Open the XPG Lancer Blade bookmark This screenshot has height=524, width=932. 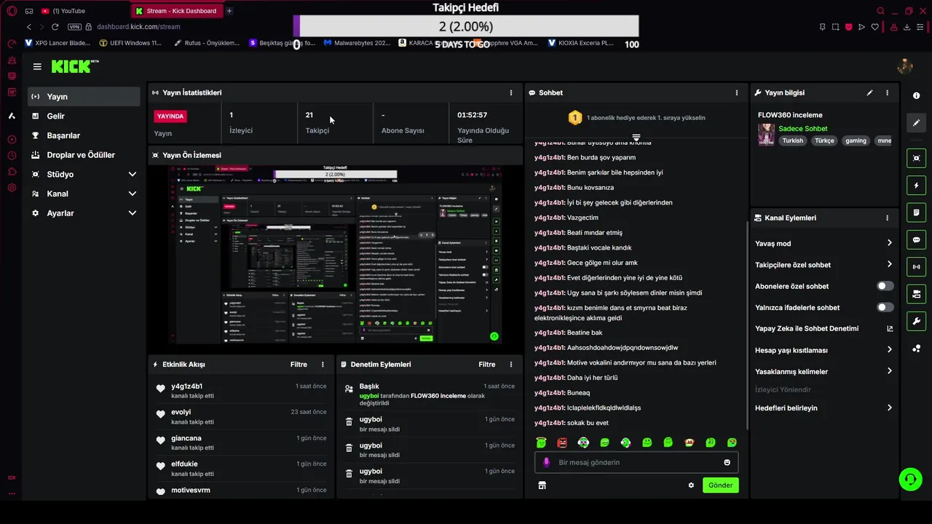point(58,43)
